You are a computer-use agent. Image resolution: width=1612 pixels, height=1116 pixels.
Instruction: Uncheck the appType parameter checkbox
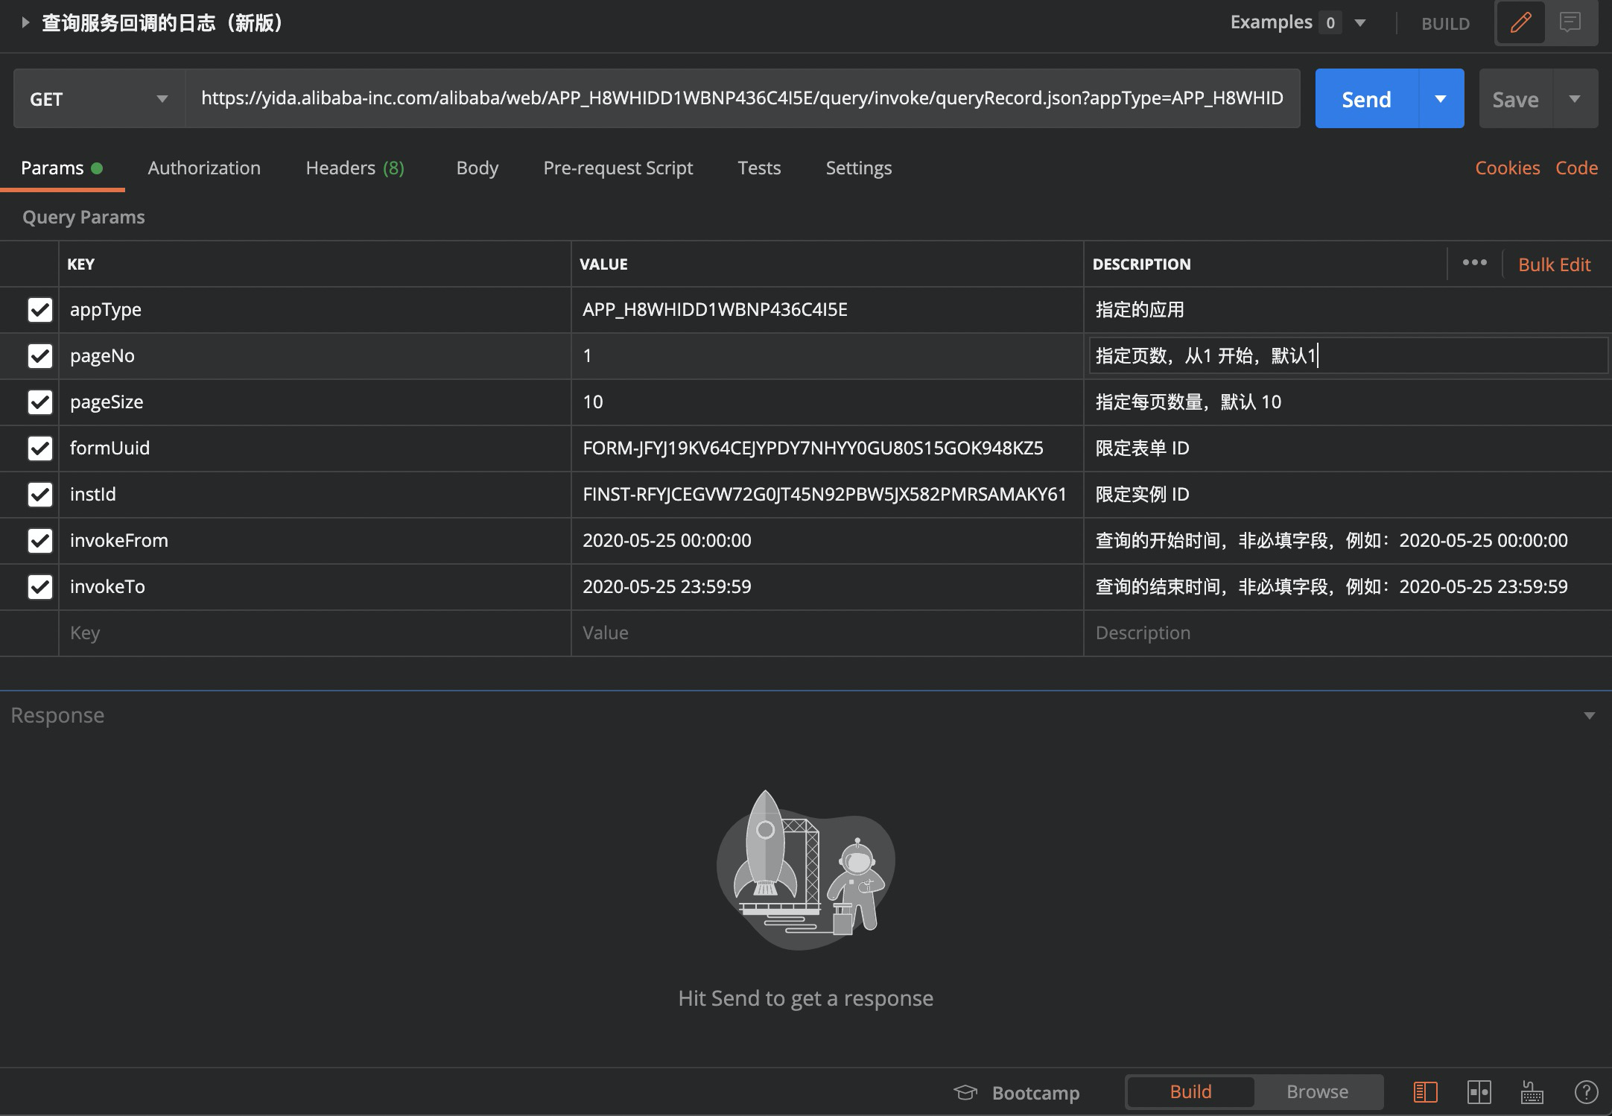(x=40, y=310)
